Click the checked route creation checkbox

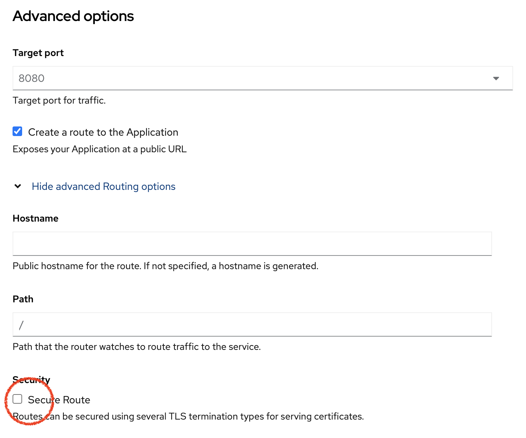[17, 131]
